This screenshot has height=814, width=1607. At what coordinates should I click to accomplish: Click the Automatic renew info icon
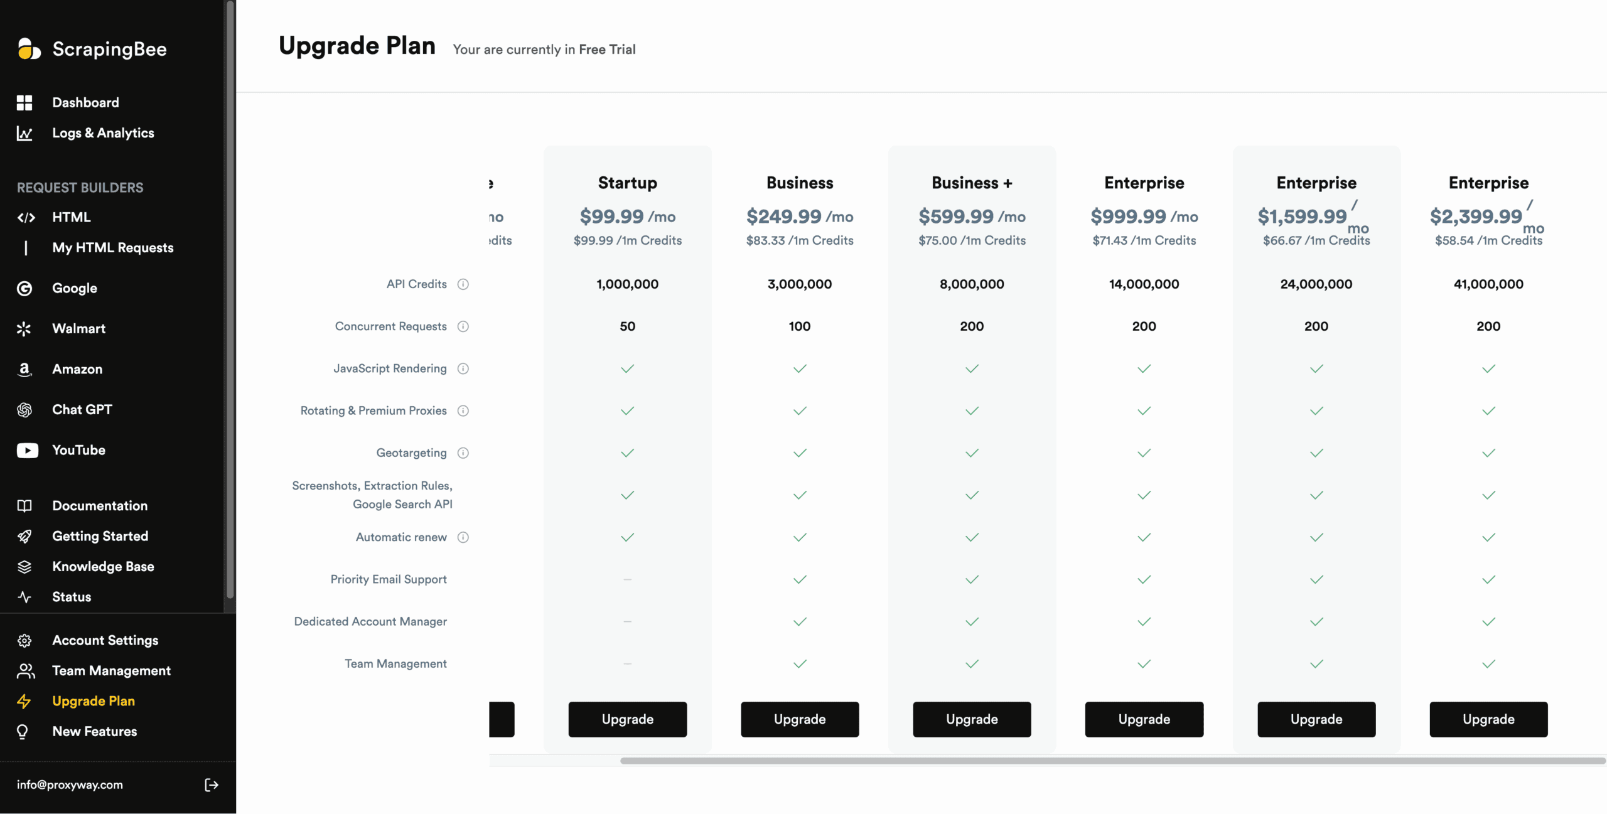click(x=463, y=537)
